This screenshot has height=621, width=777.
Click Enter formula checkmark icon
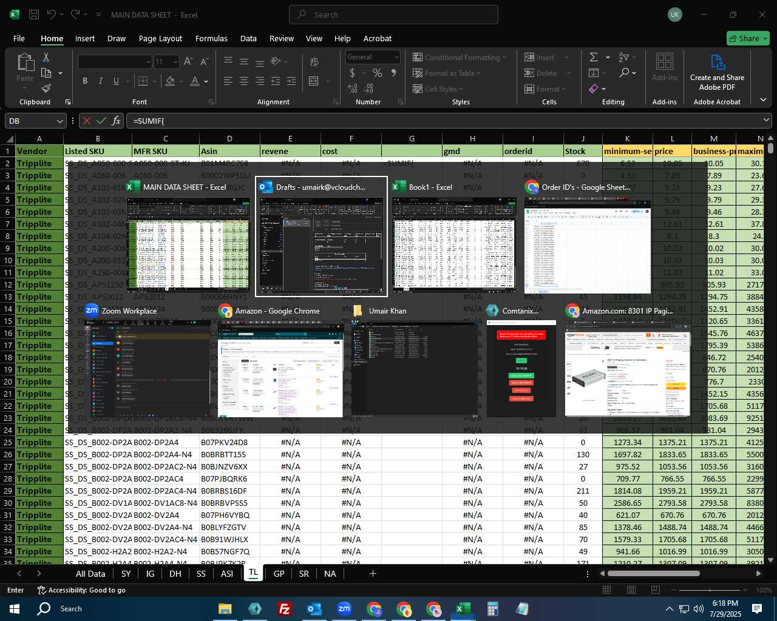click(101, 121)
